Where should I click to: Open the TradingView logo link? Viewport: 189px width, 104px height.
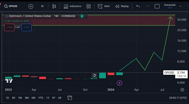tap(9, 81)
